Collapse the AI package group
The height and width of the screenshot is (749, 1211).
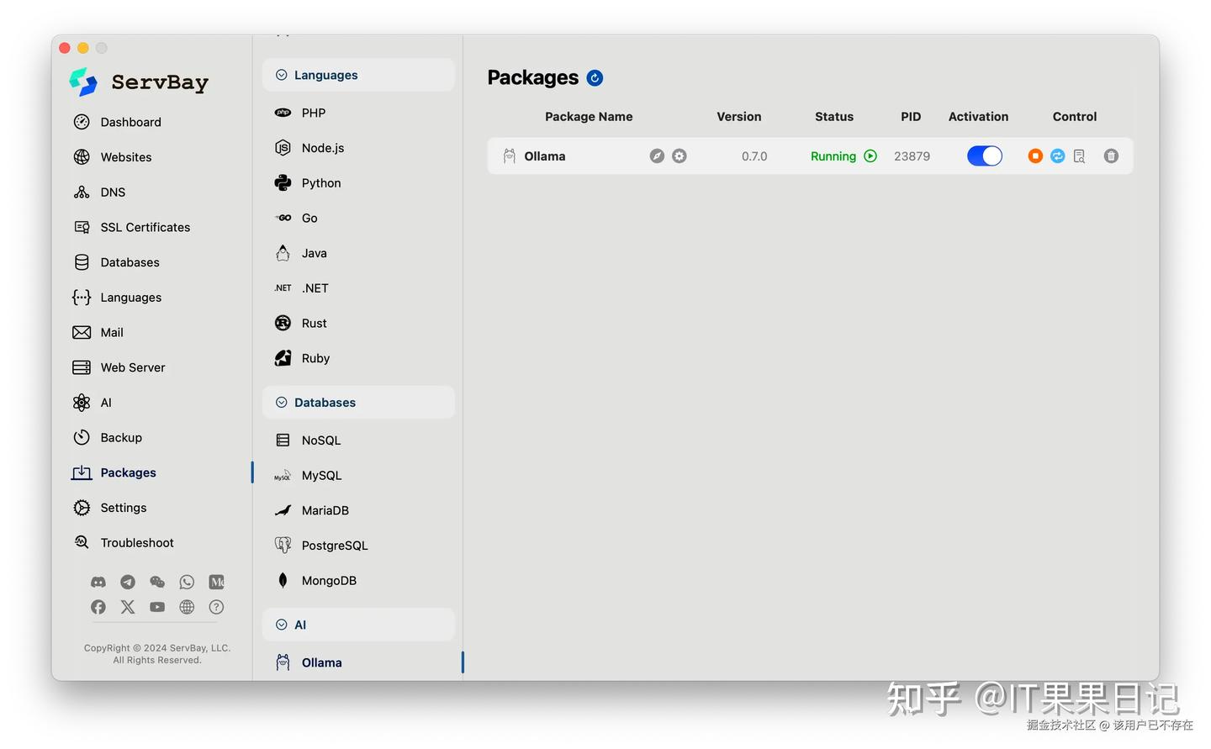[358, 625]
